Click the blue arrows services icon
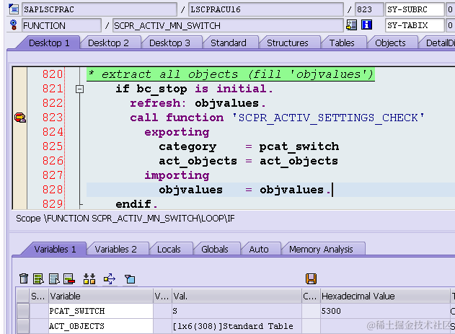 (110, 278)
